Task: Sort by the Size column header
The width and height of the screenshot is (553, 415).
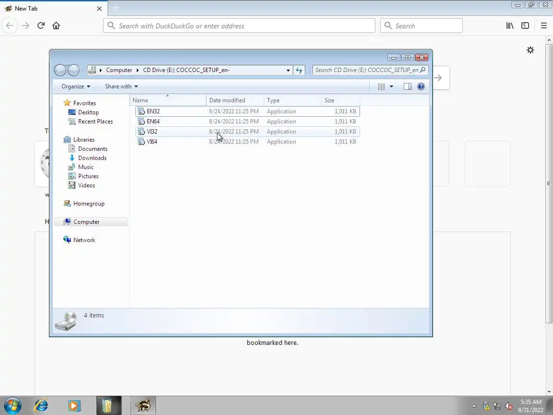Action: click(340, 100)
